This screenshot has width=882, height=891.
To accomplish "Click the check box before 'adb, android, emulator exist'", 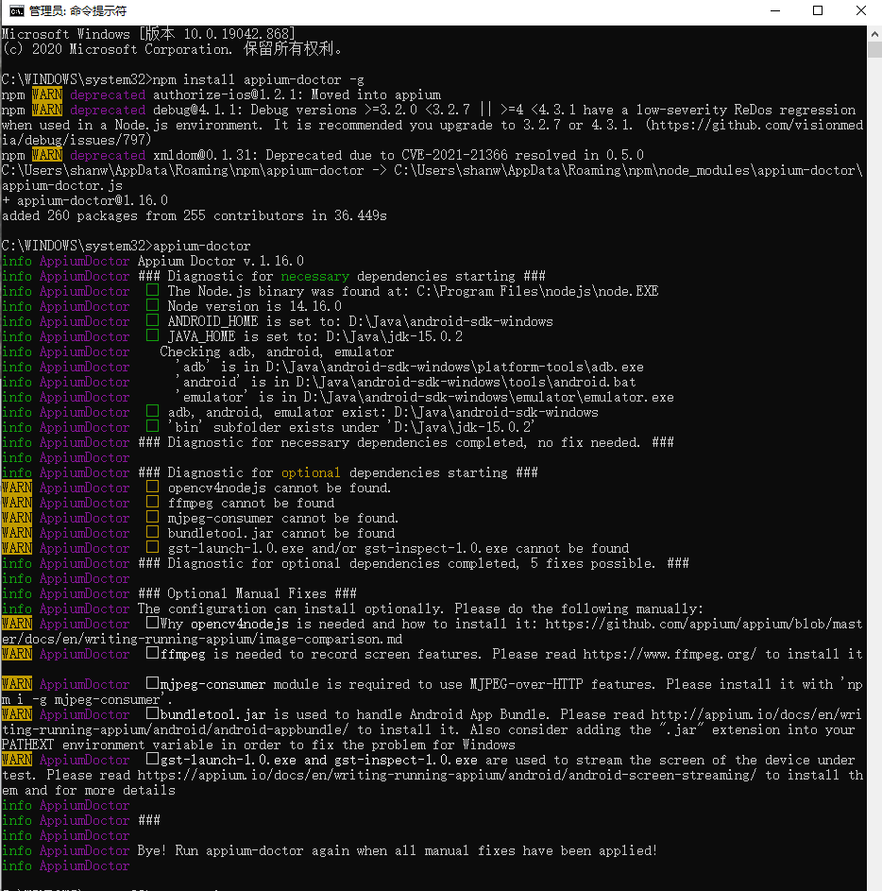I will [152, 411].
